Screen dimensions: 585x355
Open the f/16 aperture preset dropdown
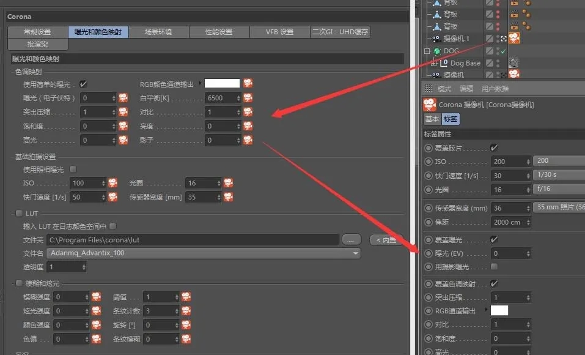coord(559,189)
